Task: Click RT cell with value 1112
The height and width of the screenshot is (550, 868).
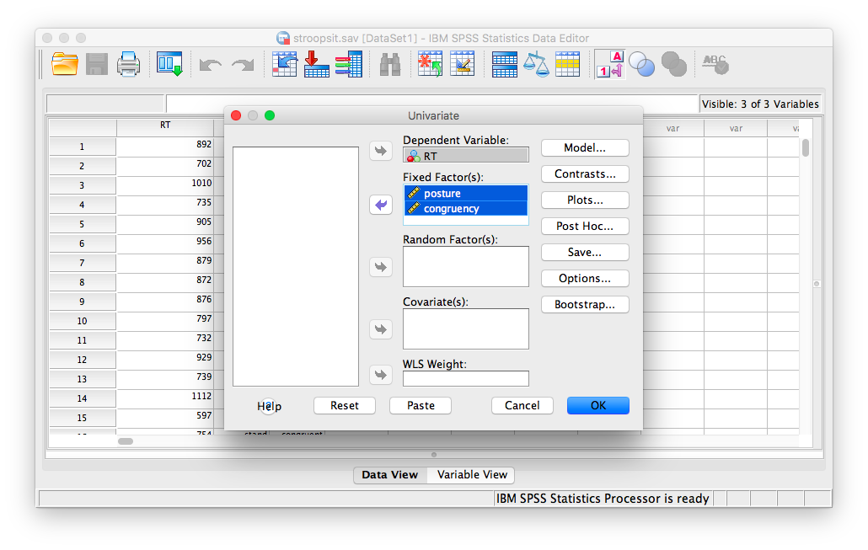Action: pyautogui.click(x=165, y=397)
